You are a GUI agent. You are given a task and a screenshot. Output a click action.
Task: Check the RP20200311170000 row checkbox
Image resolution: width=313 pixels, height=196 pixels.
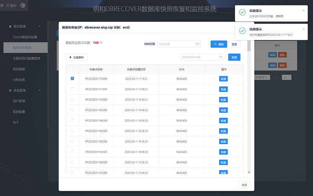tap(72, 99)
